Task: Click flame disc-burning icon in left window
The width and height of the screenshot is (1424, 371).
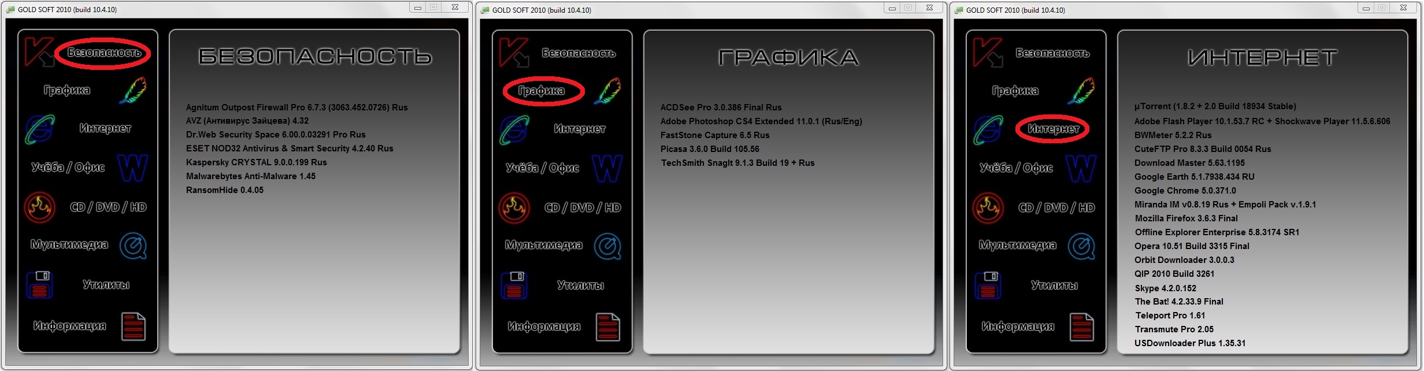Action: [40, 207]
